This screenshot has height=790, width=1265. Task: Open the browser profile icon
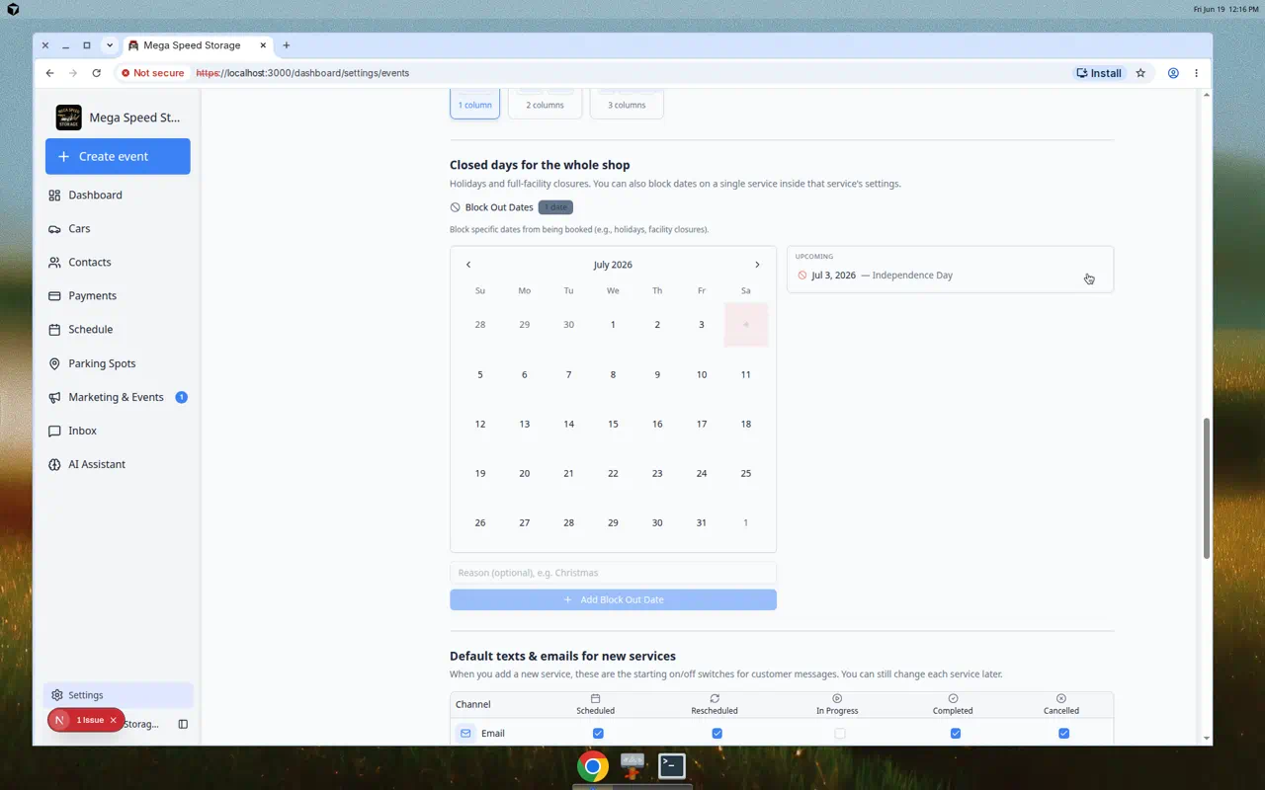coord(1173,73)
